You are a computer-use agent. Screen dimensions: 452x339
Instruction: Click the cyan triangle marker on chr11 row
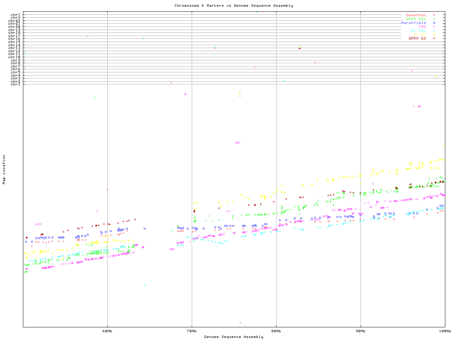click(26, 54)
